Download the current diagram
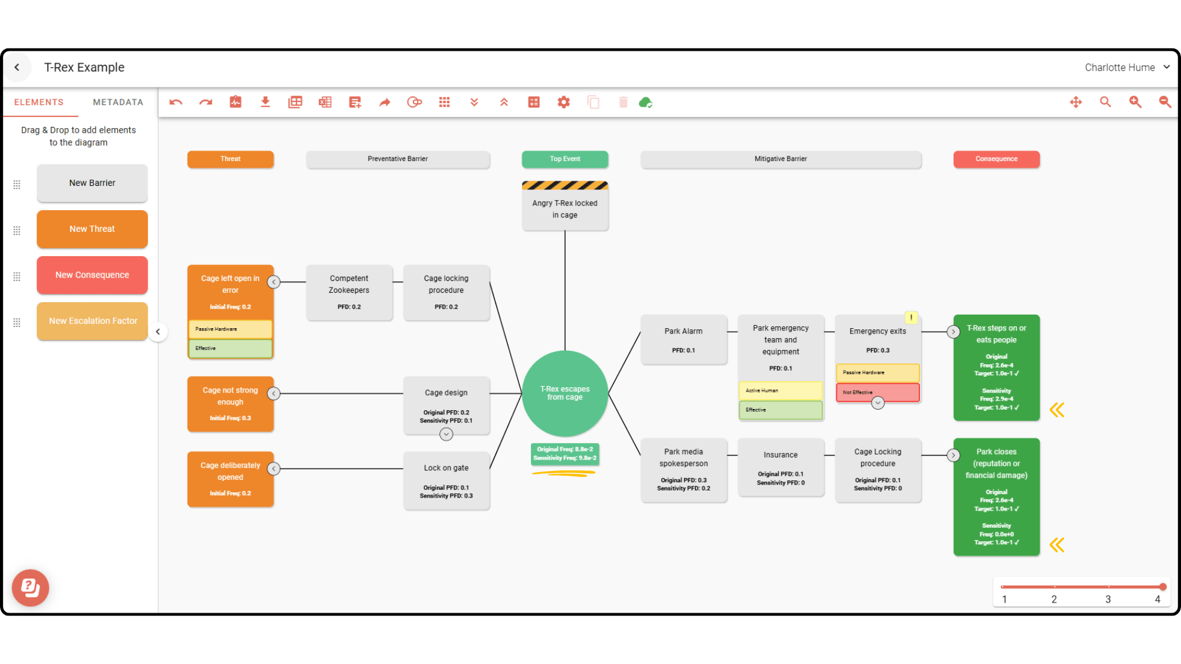 265,102
